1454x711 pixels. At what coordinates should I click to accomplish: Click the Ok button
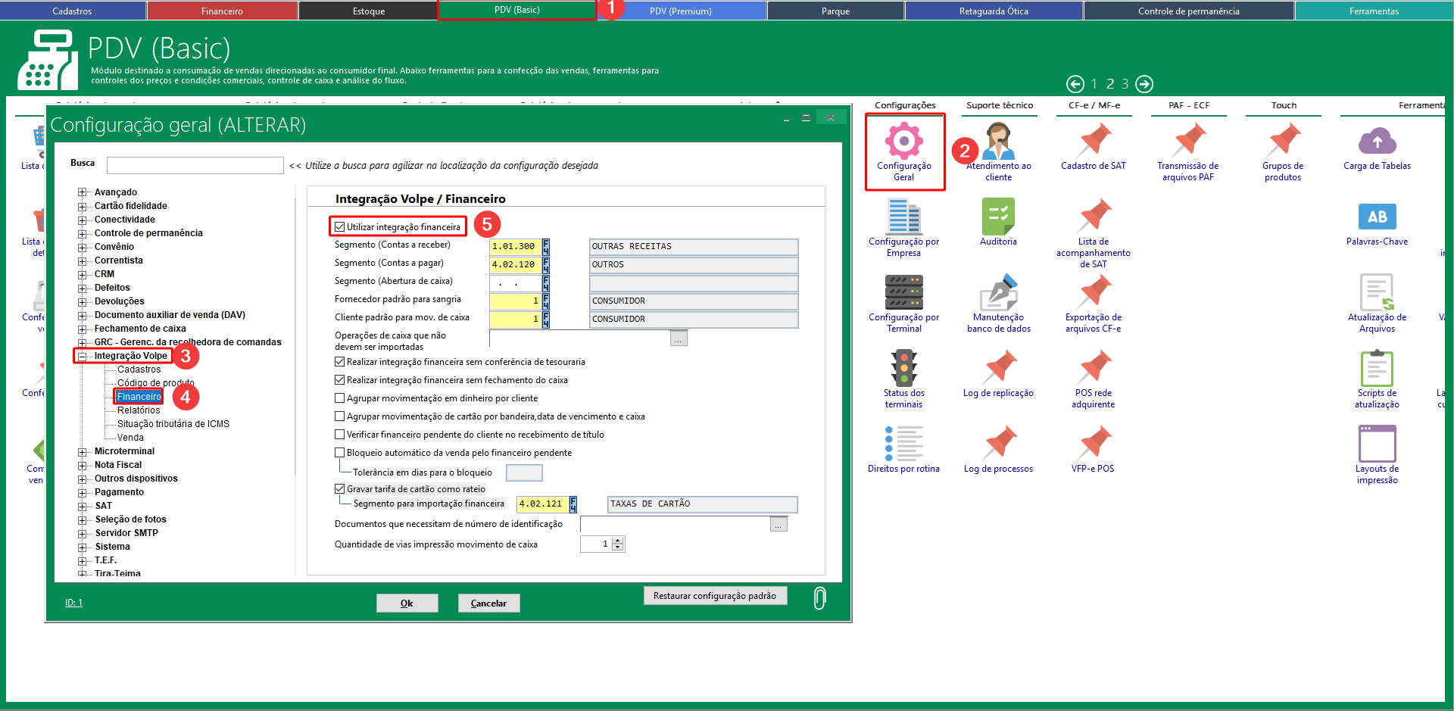(407, 603)
